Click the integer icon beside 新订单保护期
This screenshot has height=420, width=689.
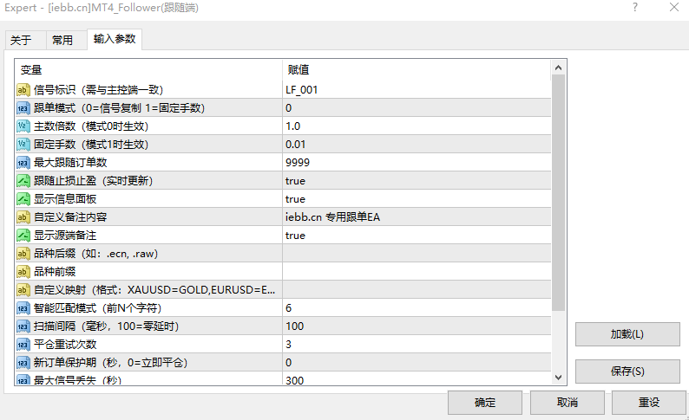(x=23, y=363)
